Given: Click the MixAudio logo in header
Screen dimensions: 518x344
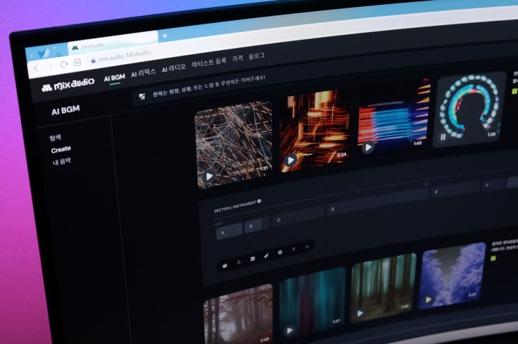Looking at the screenshot, I should point(68,85).
